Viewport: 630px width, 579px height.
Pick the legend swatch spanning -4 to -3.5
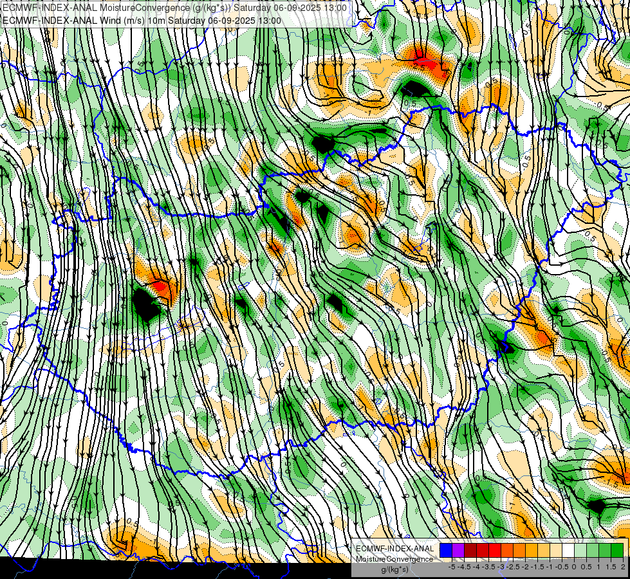[x=483, y=550]
